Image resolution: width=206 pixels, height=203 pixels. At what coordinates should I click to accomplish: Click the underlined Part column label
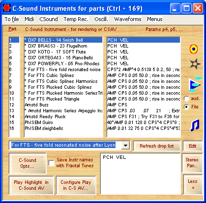[12, 29]
